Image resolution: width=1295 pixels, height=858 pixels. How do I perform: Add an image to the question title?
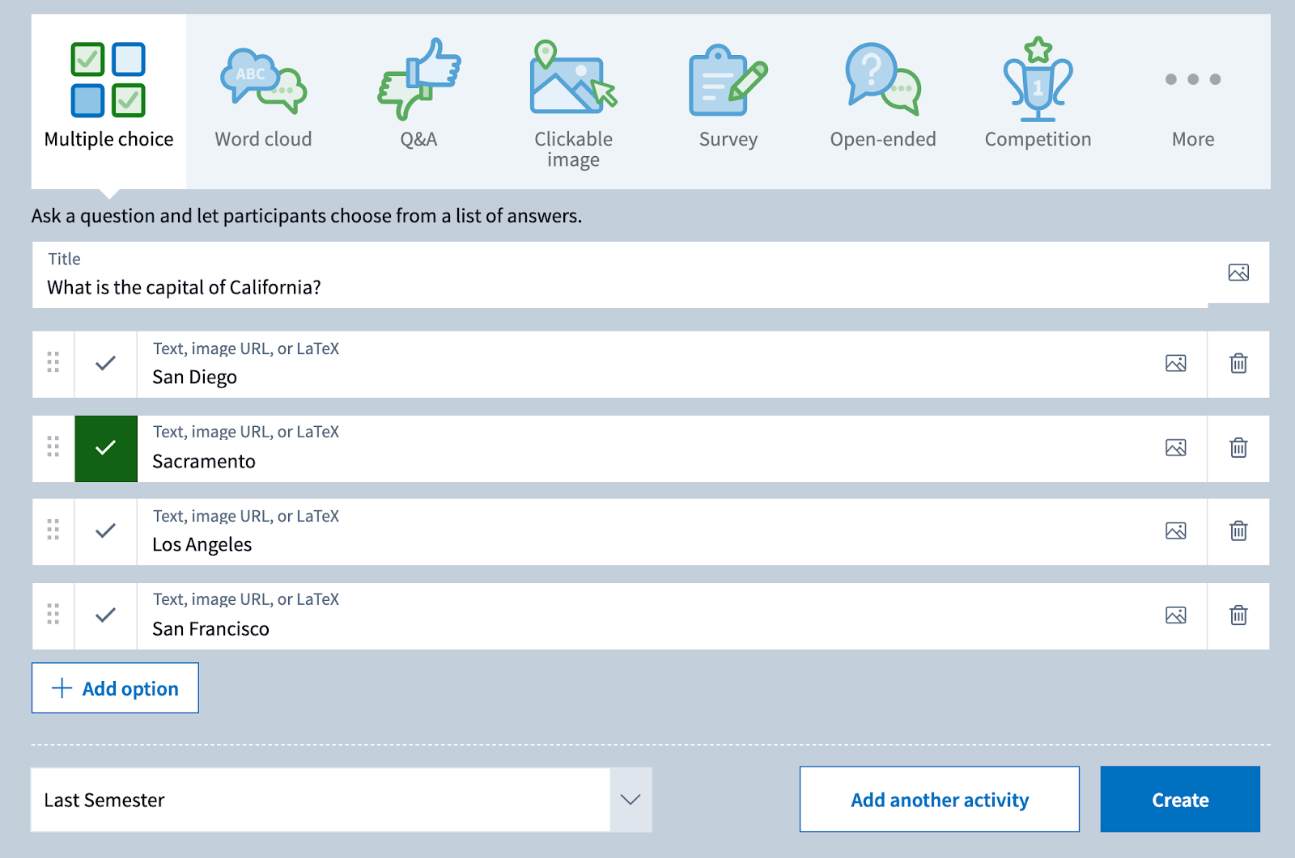(x=1238, y=273)
